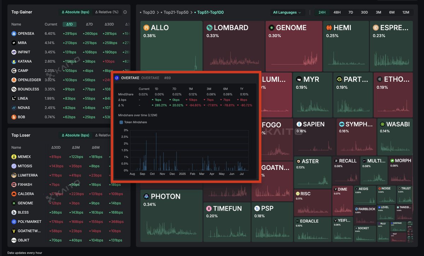Screen dimensions: 424x256
Task: Sort Top Loser by Δ30D column
Action: (56, 148)
